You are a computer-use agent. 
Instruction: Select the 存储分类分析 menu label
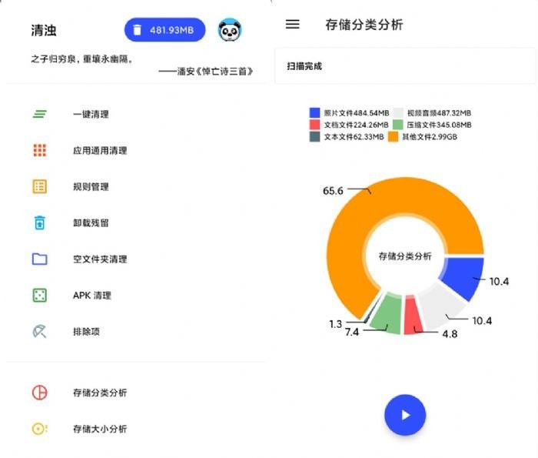click(x=100, y=393)
